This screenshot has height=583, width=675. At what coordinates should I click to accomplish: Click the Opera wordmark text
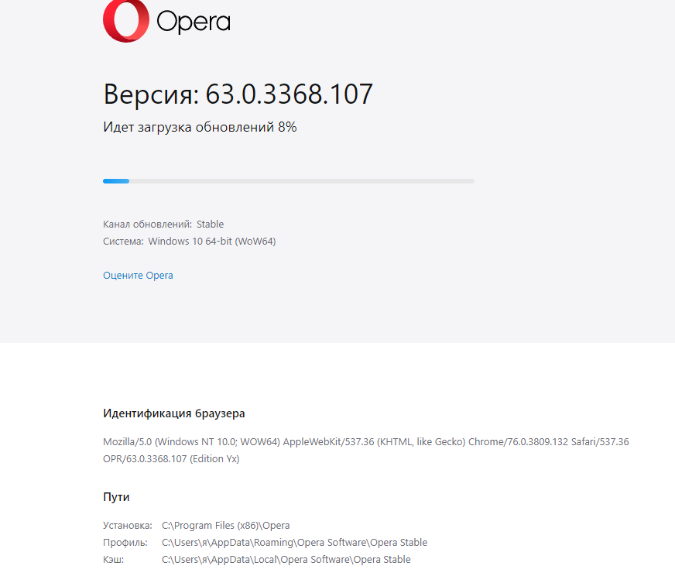(194, 22)
